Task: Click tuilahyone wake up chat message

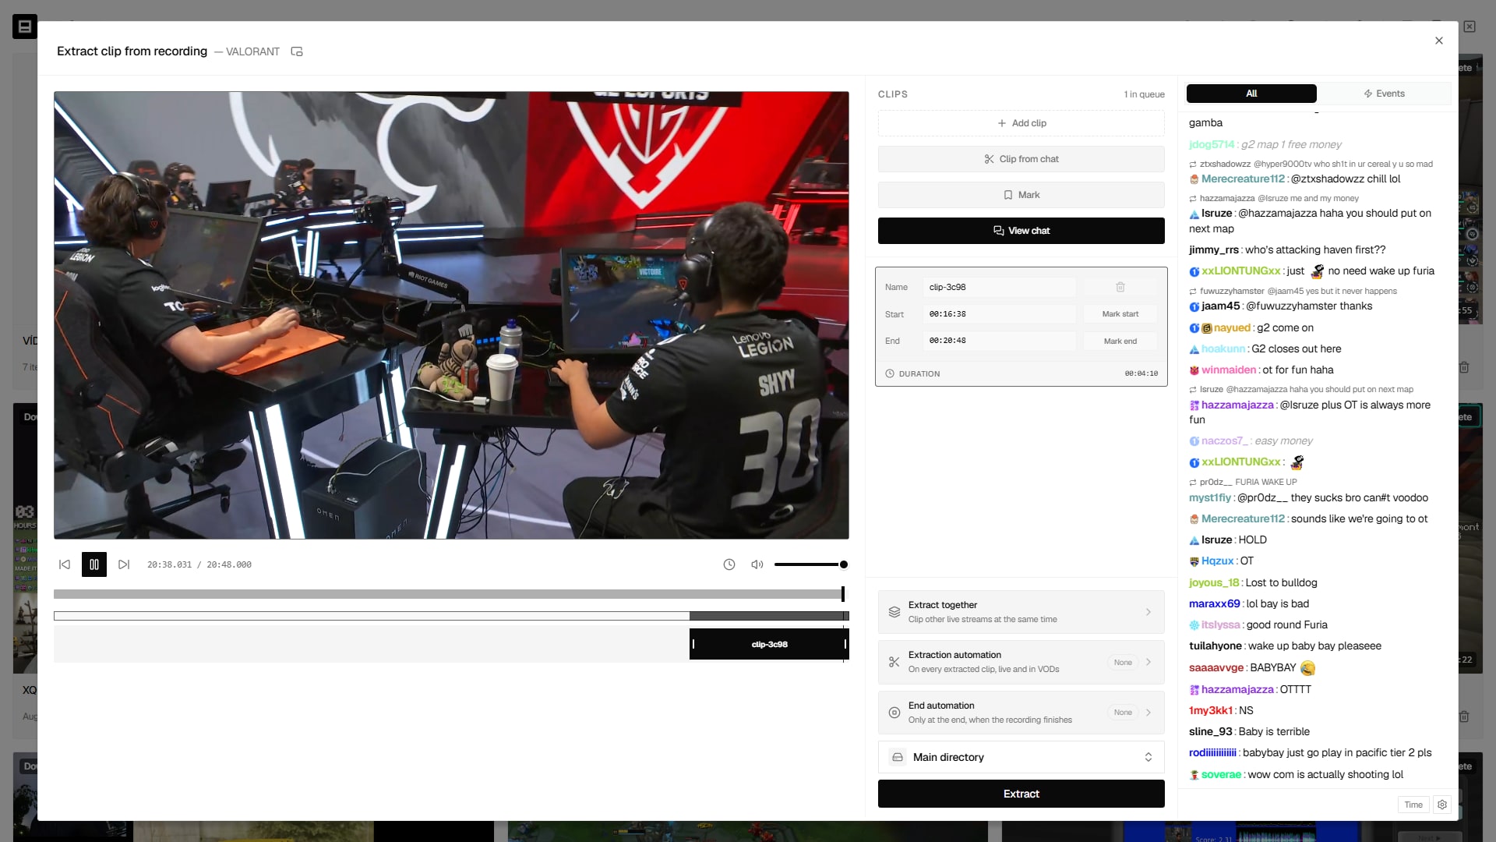Action: click(x=1285, y=646)
